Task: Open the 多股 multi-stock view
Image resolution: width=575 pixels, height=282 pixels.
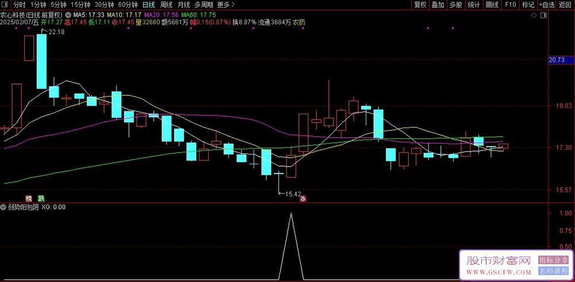Action: 456,5
